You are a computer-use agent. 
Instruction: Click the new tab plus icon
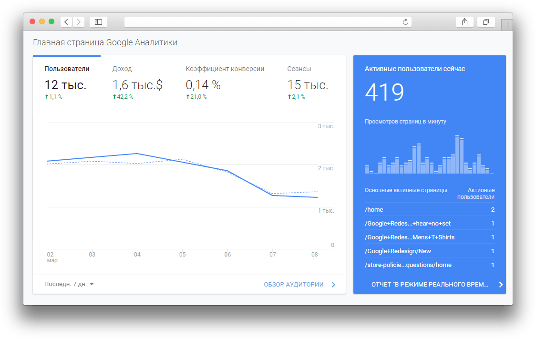tap(507, 25)
